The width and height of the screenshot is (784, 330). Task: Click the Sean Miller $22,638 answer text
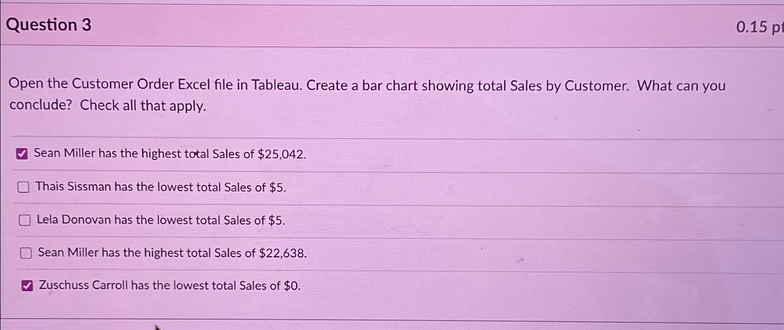(x=173, y=253)
